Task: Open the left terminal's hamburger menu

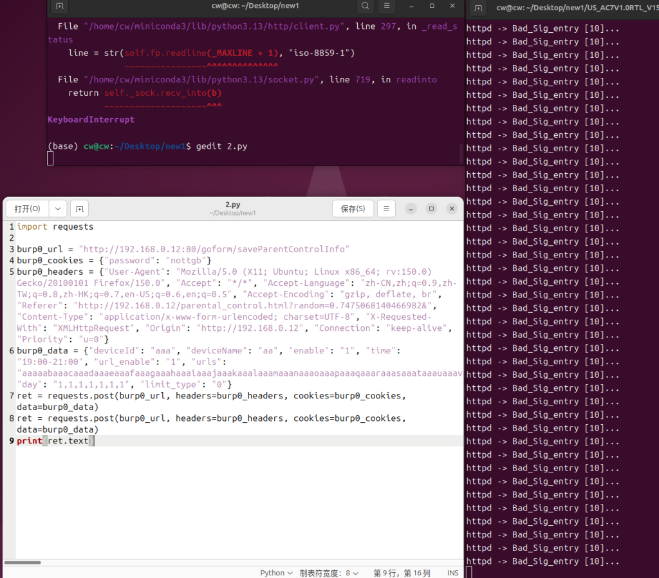Action: point(386,6)
